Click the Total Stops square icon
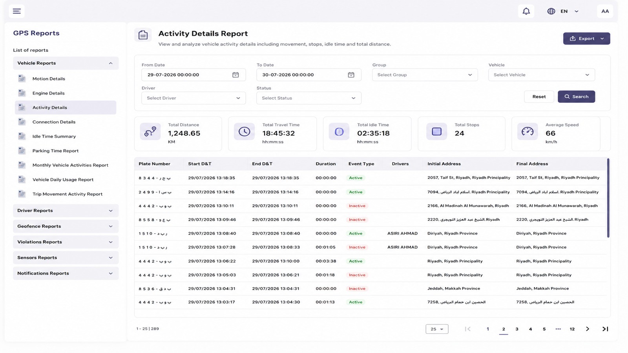This screenshot has height=353, width=628. tap(436, 132)
